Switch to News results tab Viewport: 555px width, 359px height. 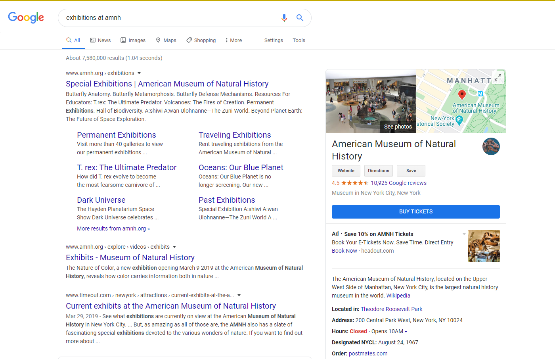[100, 40]
